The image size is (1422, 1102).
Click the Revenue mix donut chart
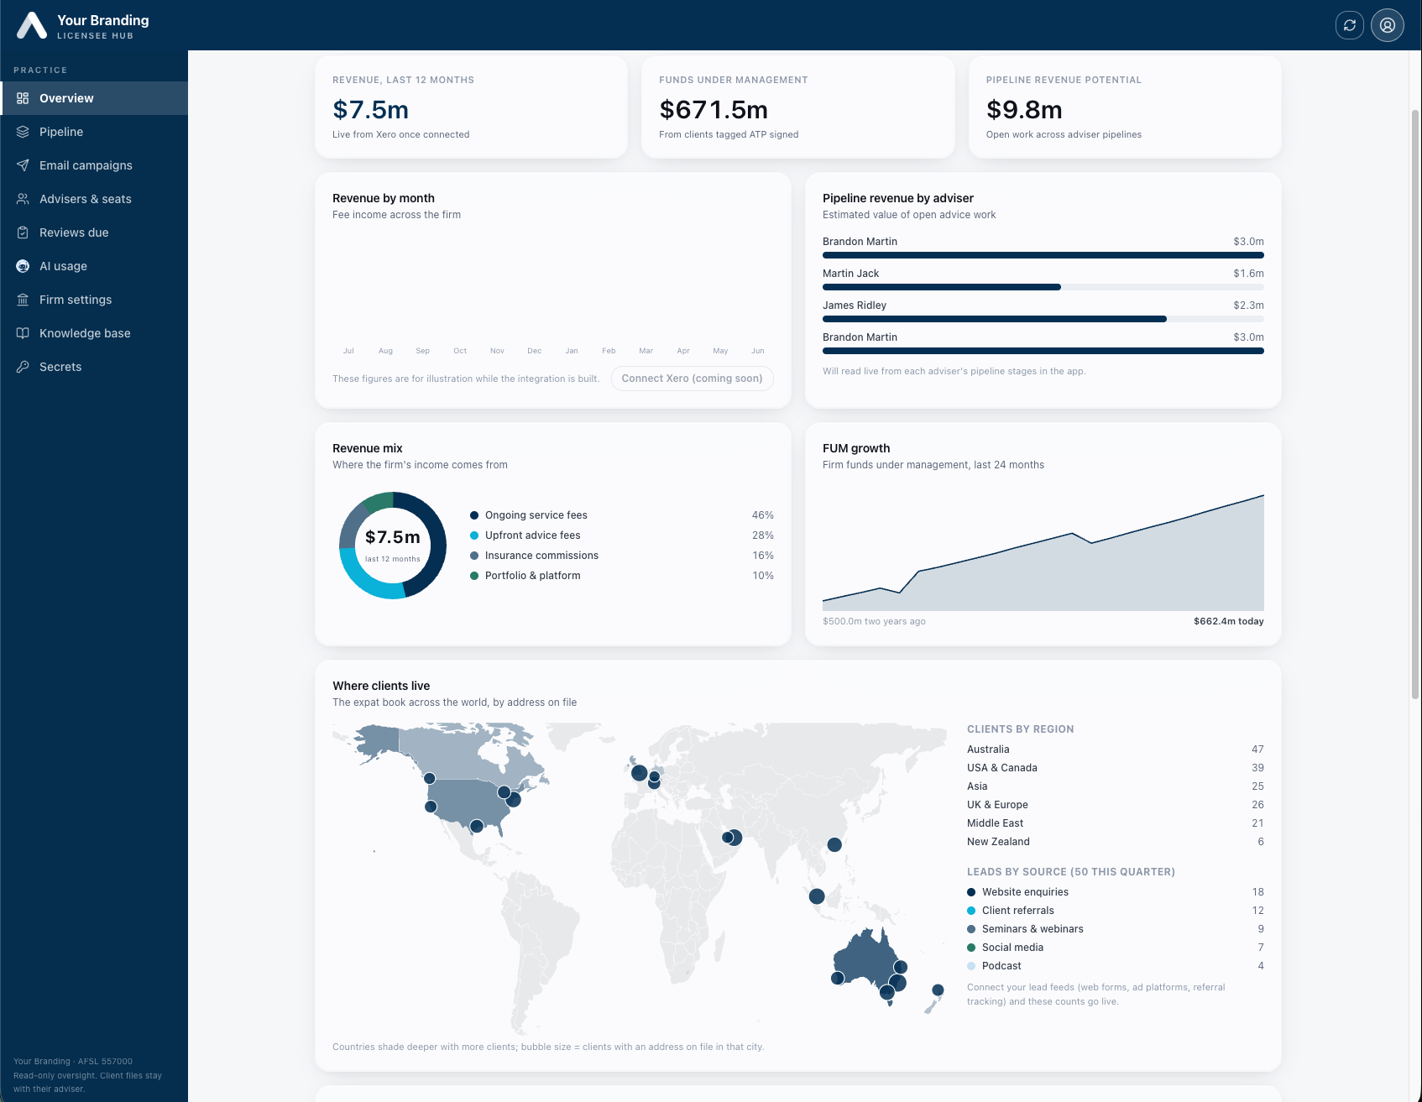pos(393,546)
